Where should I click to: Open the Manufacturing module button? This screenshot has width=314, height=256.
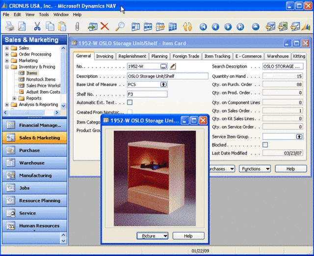[35, 176]
